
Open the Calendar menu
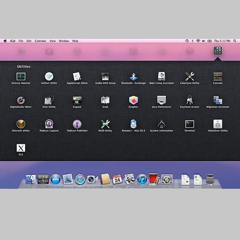point(41,41)
